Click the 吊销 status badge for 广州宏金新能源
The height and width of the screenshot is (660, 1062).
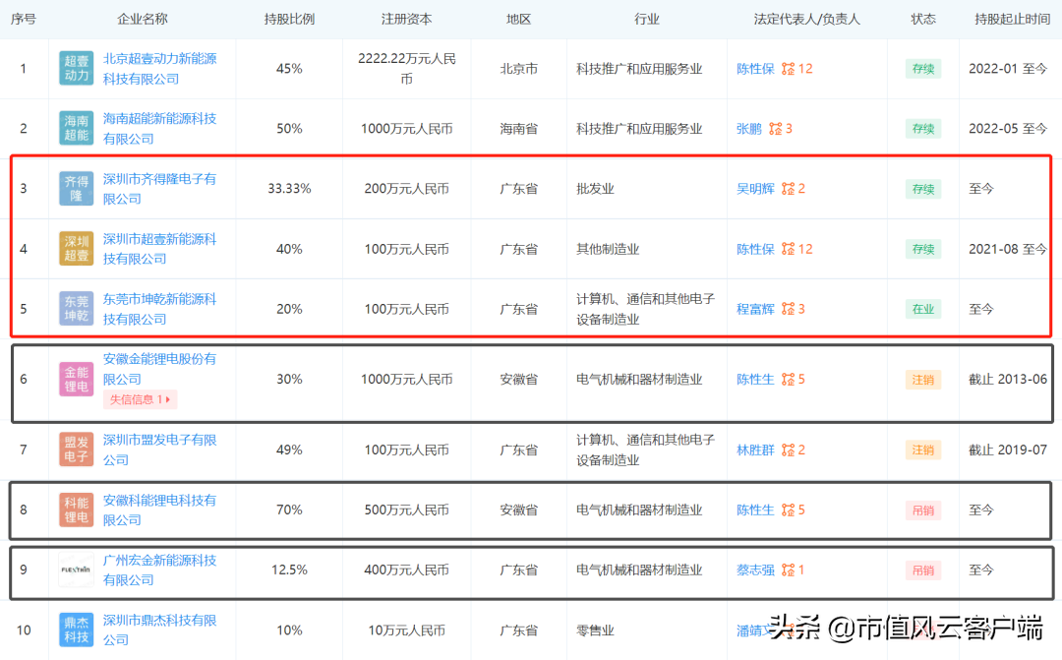[923, 570]
